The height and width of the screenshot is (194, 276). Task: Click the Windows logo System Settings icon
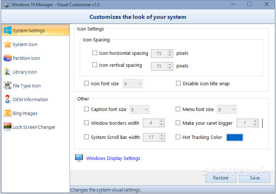tap(8, 30)
